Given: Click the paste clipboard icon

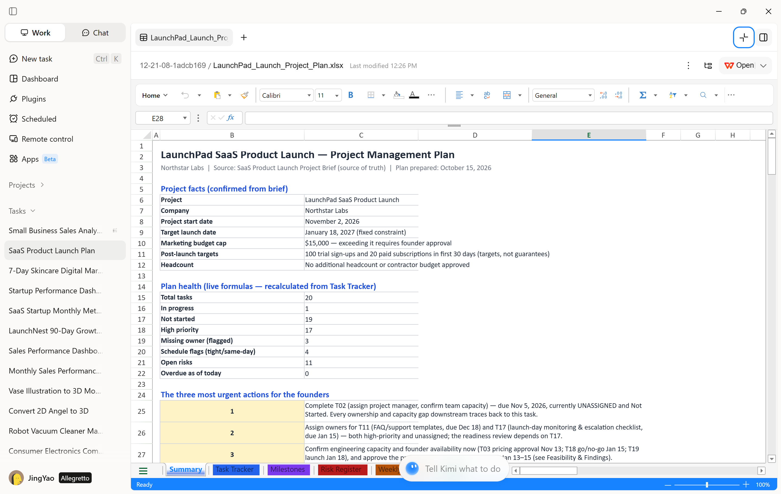Looking at the screenshot, I should click(x=217, y=95).
